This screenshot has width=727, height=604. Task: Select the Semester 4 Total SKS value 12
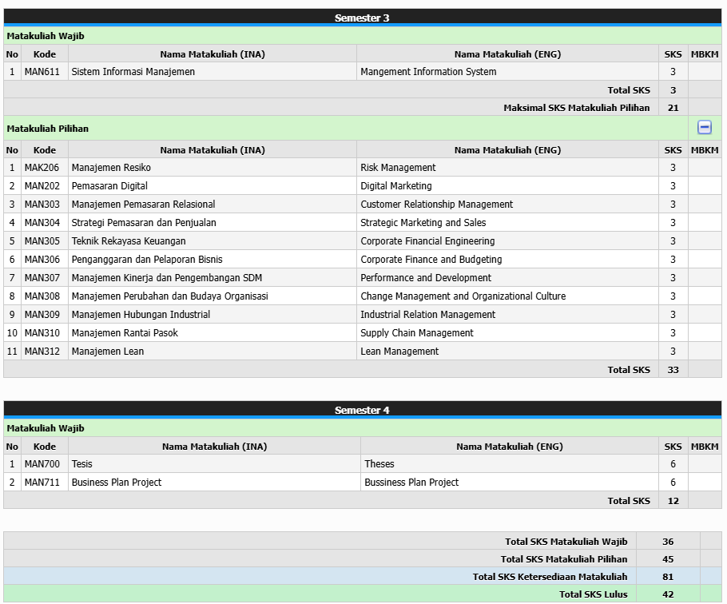tap(673, 501)
